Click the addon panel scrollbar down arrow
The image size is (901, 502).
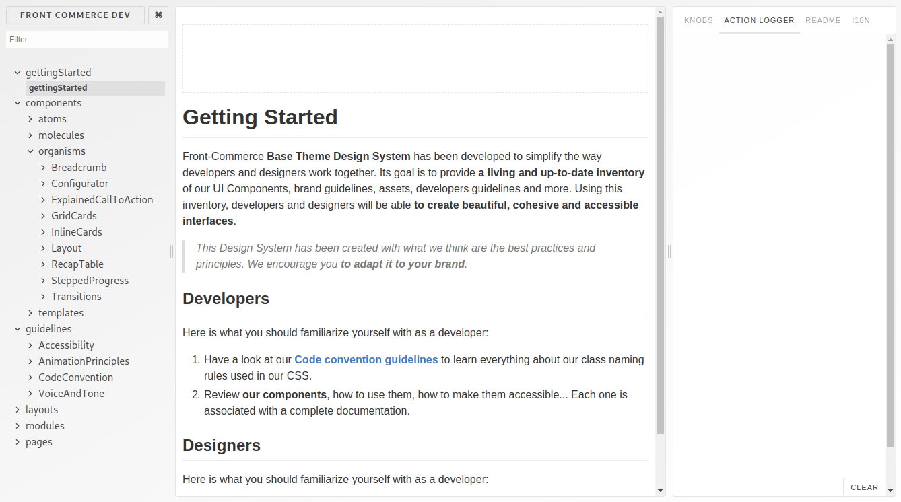[x=890, y=491]
